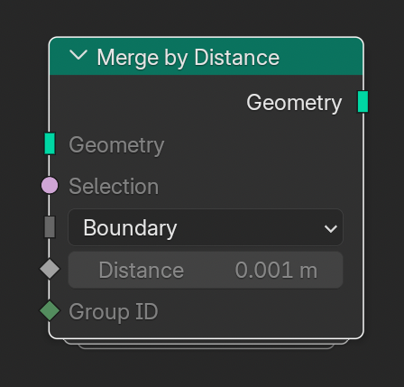Click the Geometry output label
The width and height of the screenshot is (404, 387).
click(x=294, y=103)
